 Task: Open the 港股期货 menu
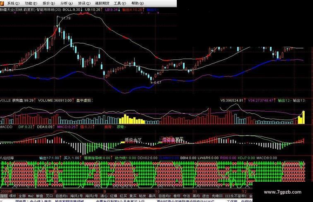[102, 3]
